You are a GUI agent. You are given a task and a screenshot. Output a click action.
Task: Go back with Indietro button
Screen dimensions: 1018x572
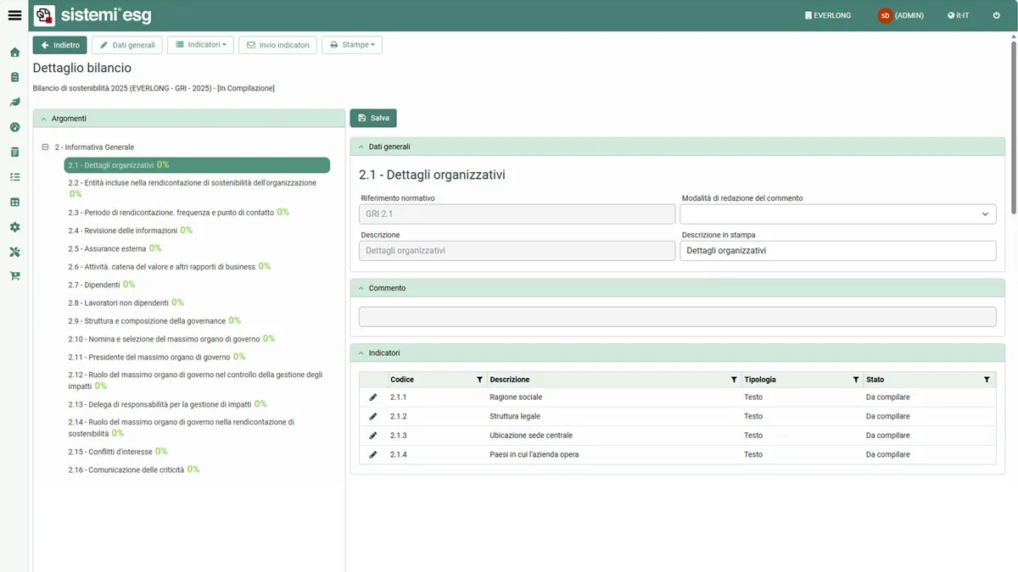[59, 45]
